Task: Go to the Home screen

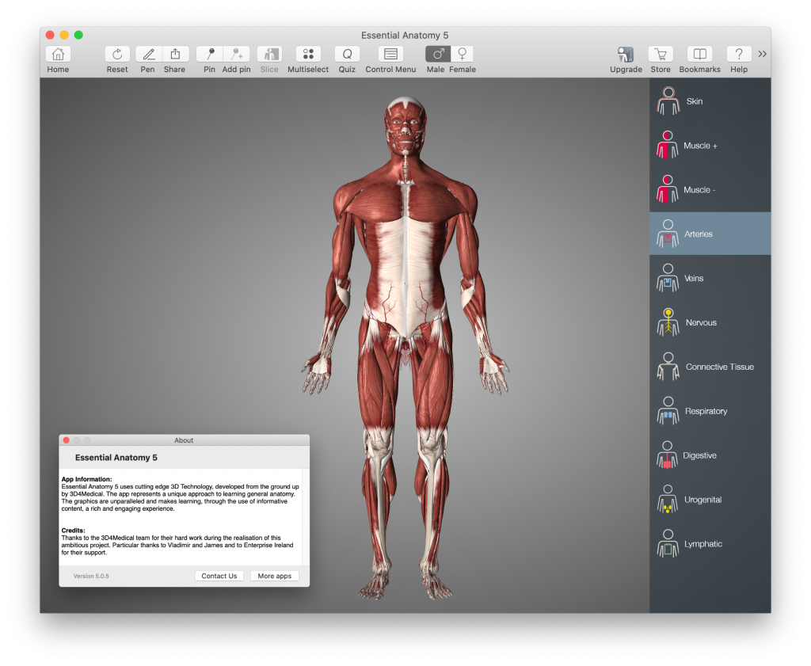Action: click(x=58, y=55)
